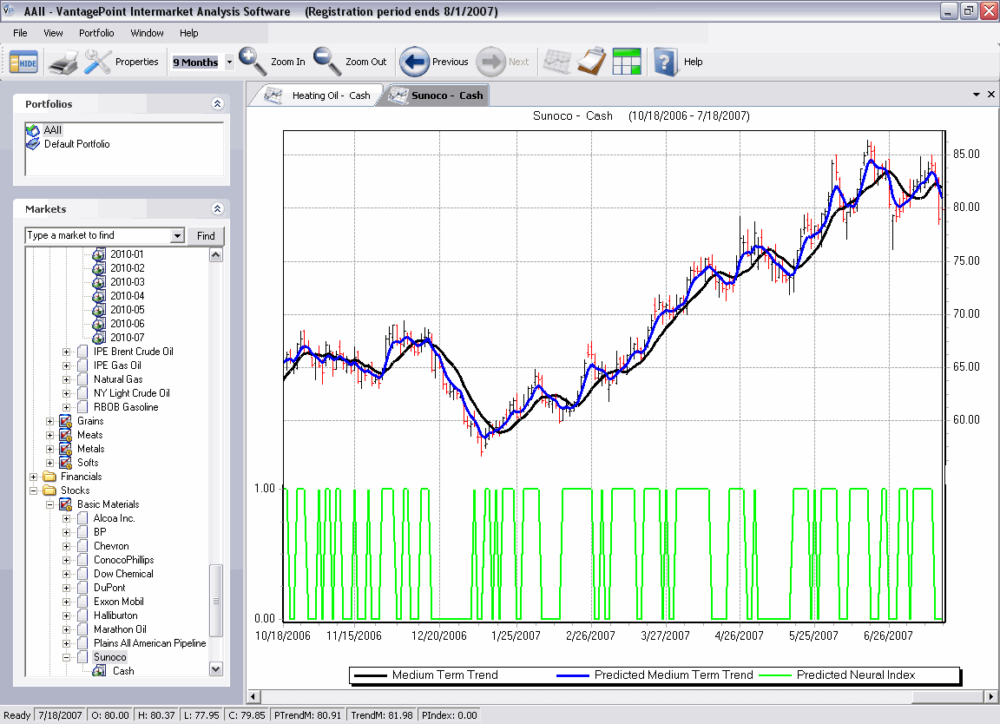Click the Print icon in the toolbar
The width and height of the screenshot is (1000, 724).
pos(63,62)
